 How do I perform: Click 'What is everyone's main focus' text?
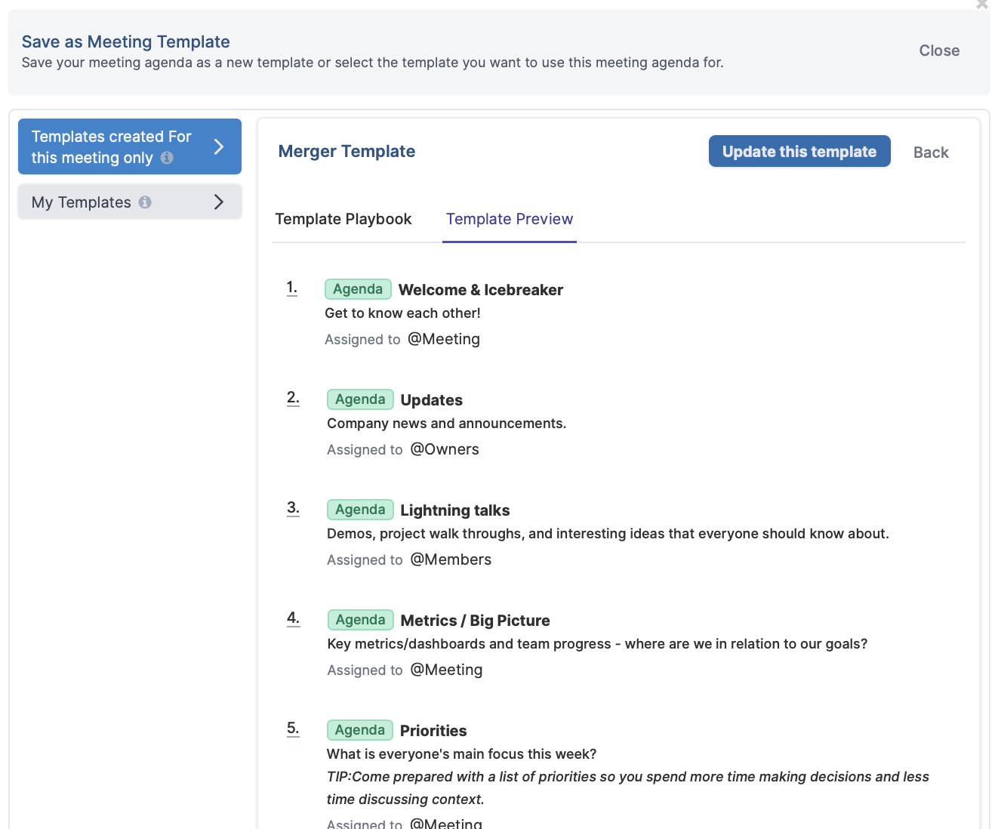click(x=461, y=754)
